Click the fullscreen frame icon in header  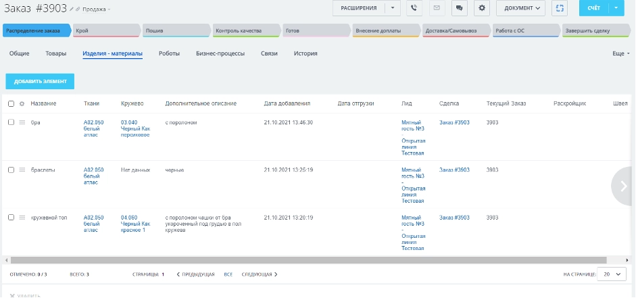click(x=560, y=8)
